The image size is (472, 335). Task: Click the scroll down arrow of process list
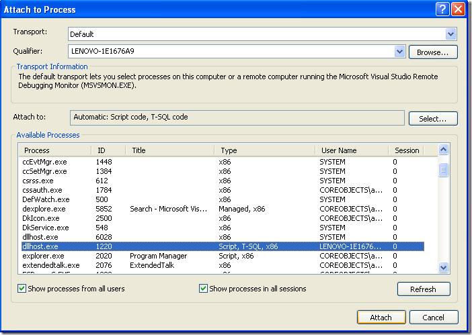[443, 267]
